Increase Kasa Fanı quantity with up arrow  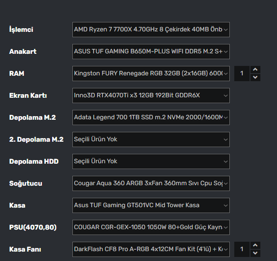[255, 245]
